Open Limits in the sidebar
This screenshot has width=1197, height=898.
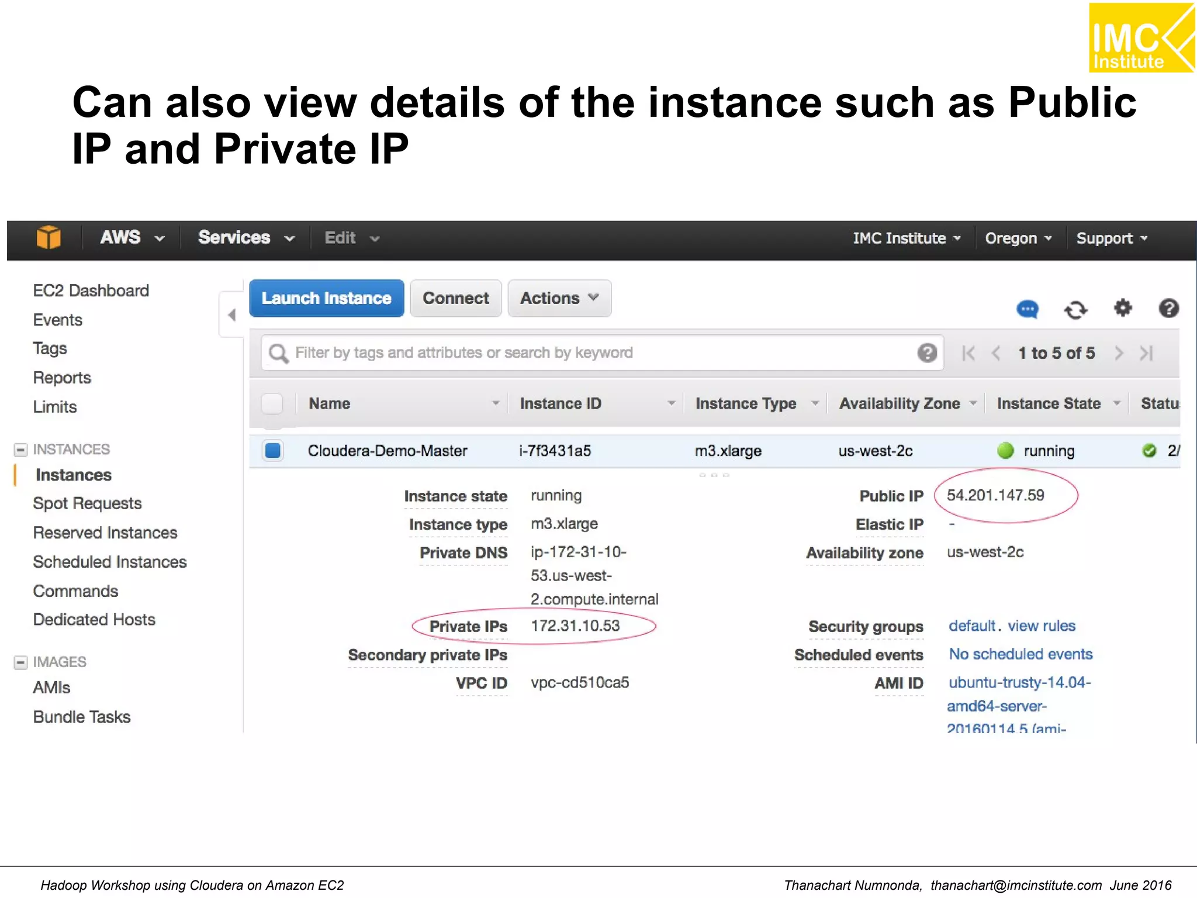coord(55,407)
